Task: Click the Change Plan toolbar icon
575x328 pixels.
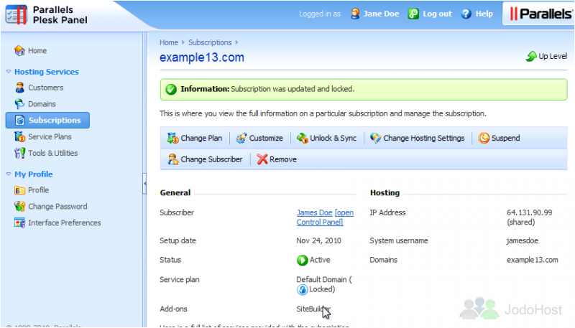Action: coord(172,138)
